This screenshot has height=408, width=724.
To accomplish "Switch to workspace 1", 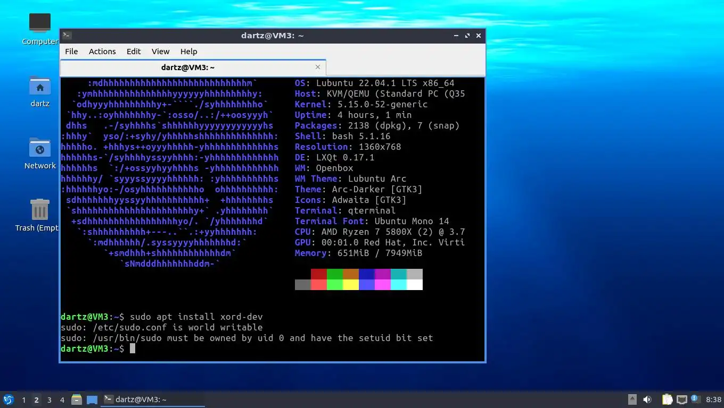I will 23,399.
